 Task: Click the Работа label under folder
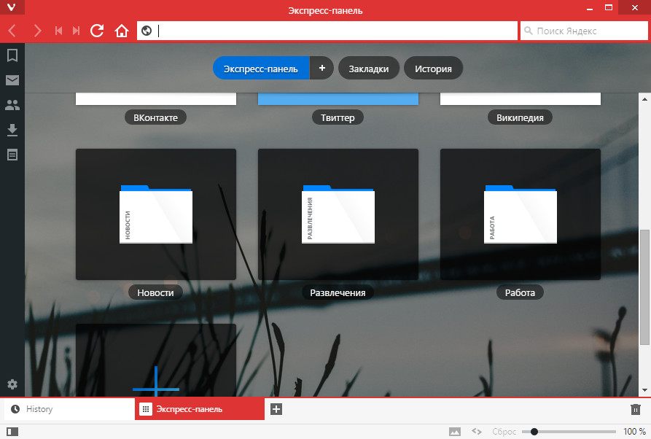point(521,292)
